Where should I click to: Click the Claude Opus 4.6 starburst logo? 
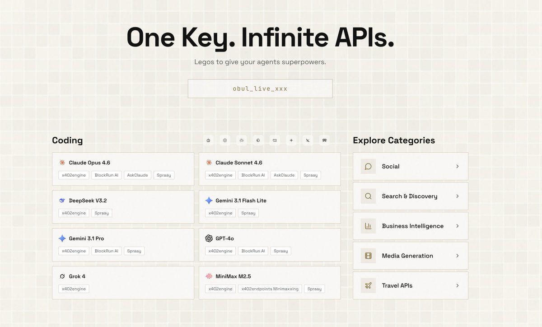62,163
